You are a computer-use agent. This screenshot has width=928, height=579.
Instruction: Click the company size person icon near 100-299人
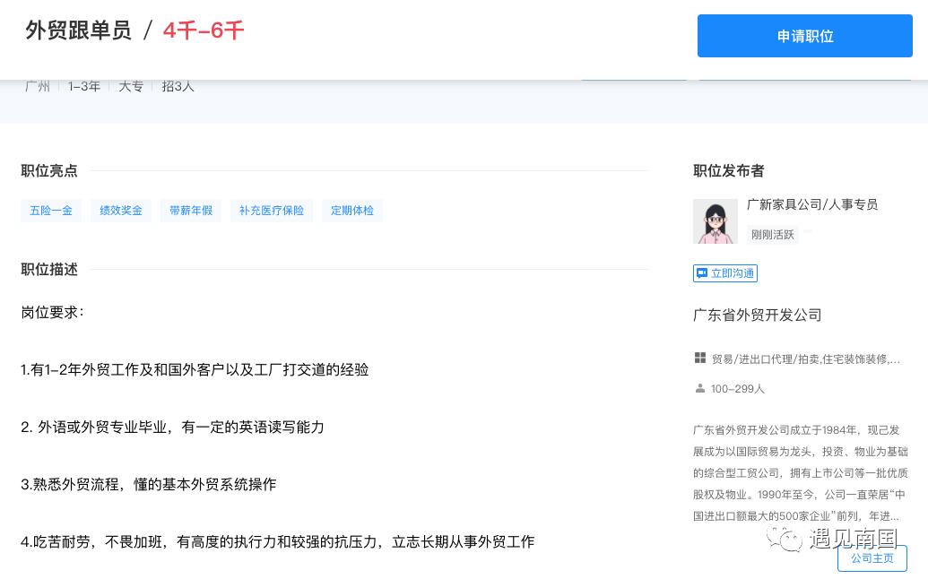(699, 388)
